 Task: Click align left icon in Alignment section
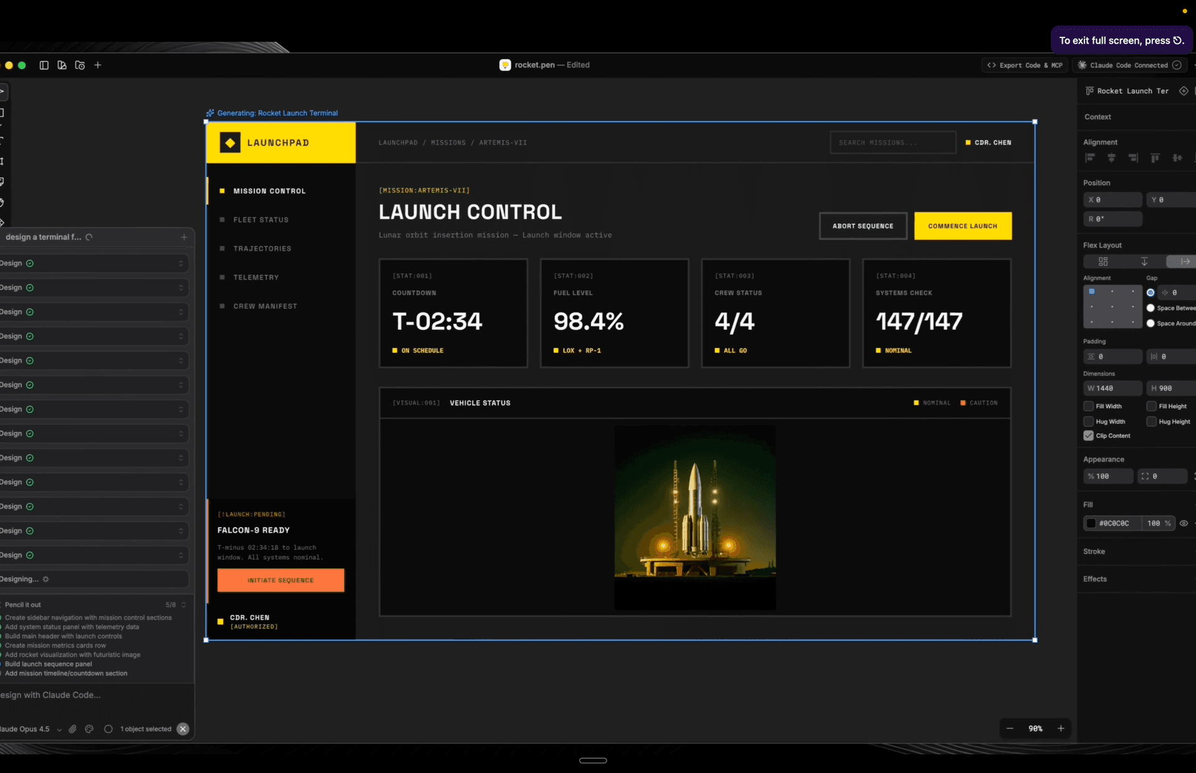click(1089, 158)
